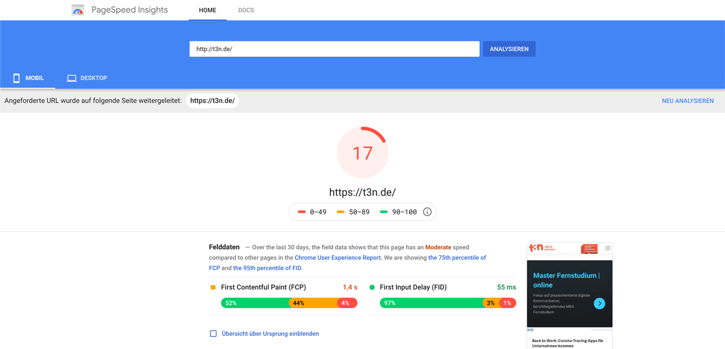
Task: Click the 1,4 s FCP value
Action: (x=350, y=287)
